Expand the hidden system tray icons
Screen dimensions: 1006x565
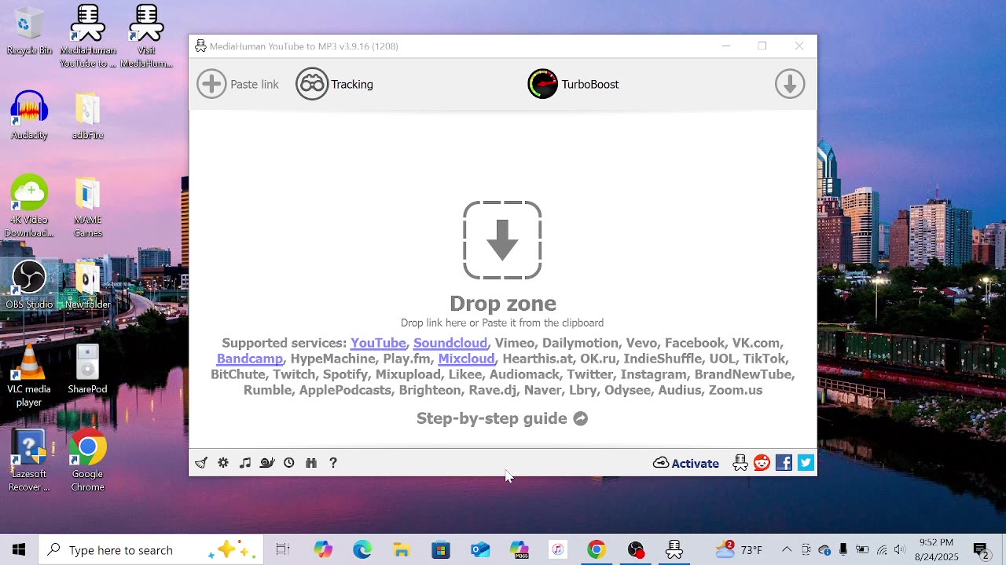(x=787, y=550)
